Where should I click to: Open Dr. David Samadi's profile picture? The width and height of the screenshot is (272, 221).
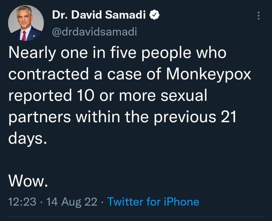(x=25, y=23)
